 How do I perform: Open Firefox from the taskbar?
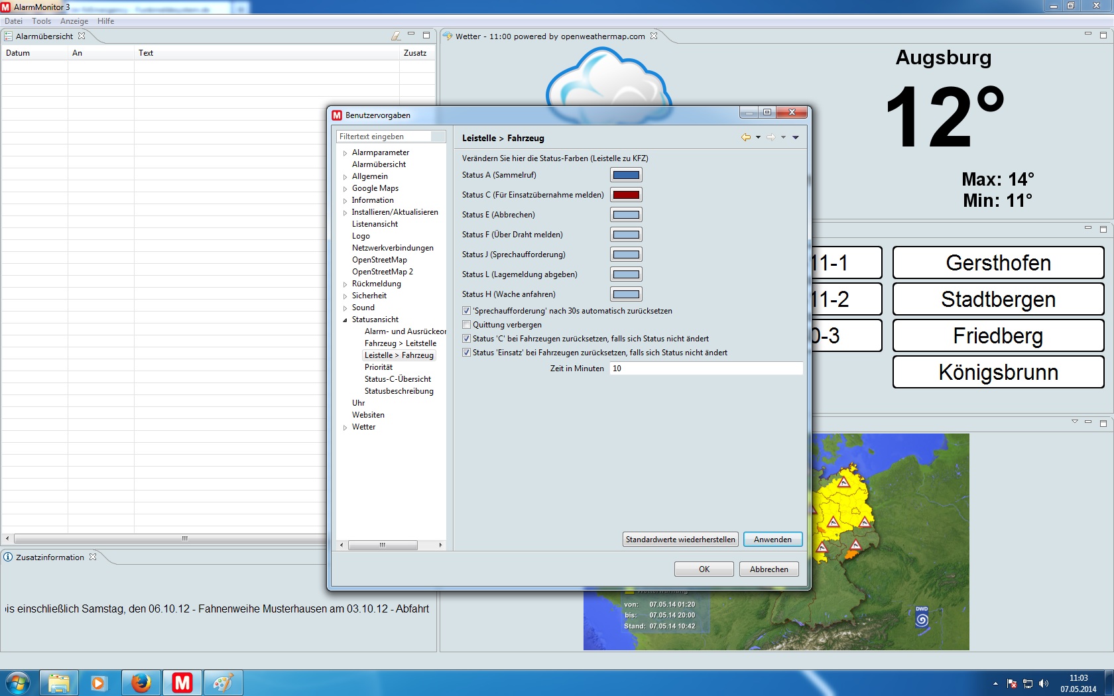coord(141,683)
